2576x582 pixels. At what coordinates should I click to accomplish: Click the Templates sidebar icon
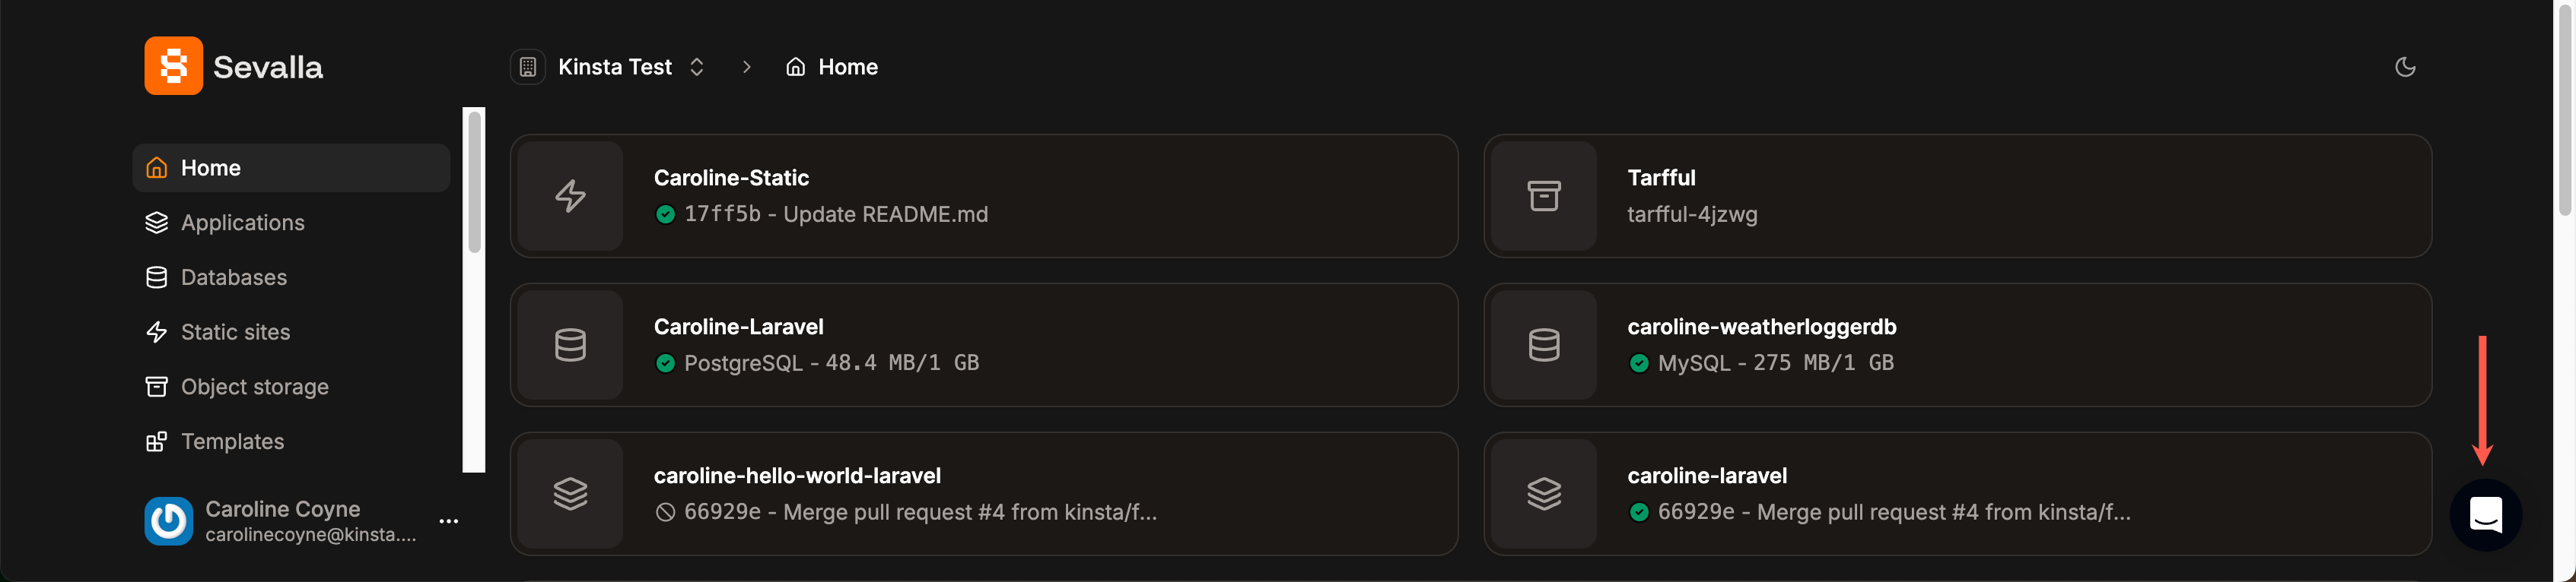tap(157, 440)
